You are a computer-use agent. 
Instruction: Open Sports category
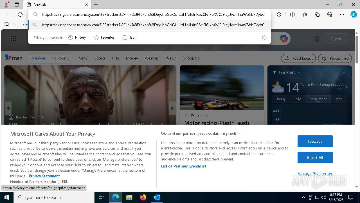coord(100,58)
